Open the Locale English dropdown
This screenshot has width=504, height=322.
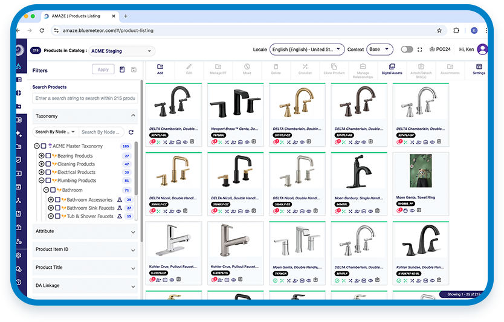(x=306, y=50)
